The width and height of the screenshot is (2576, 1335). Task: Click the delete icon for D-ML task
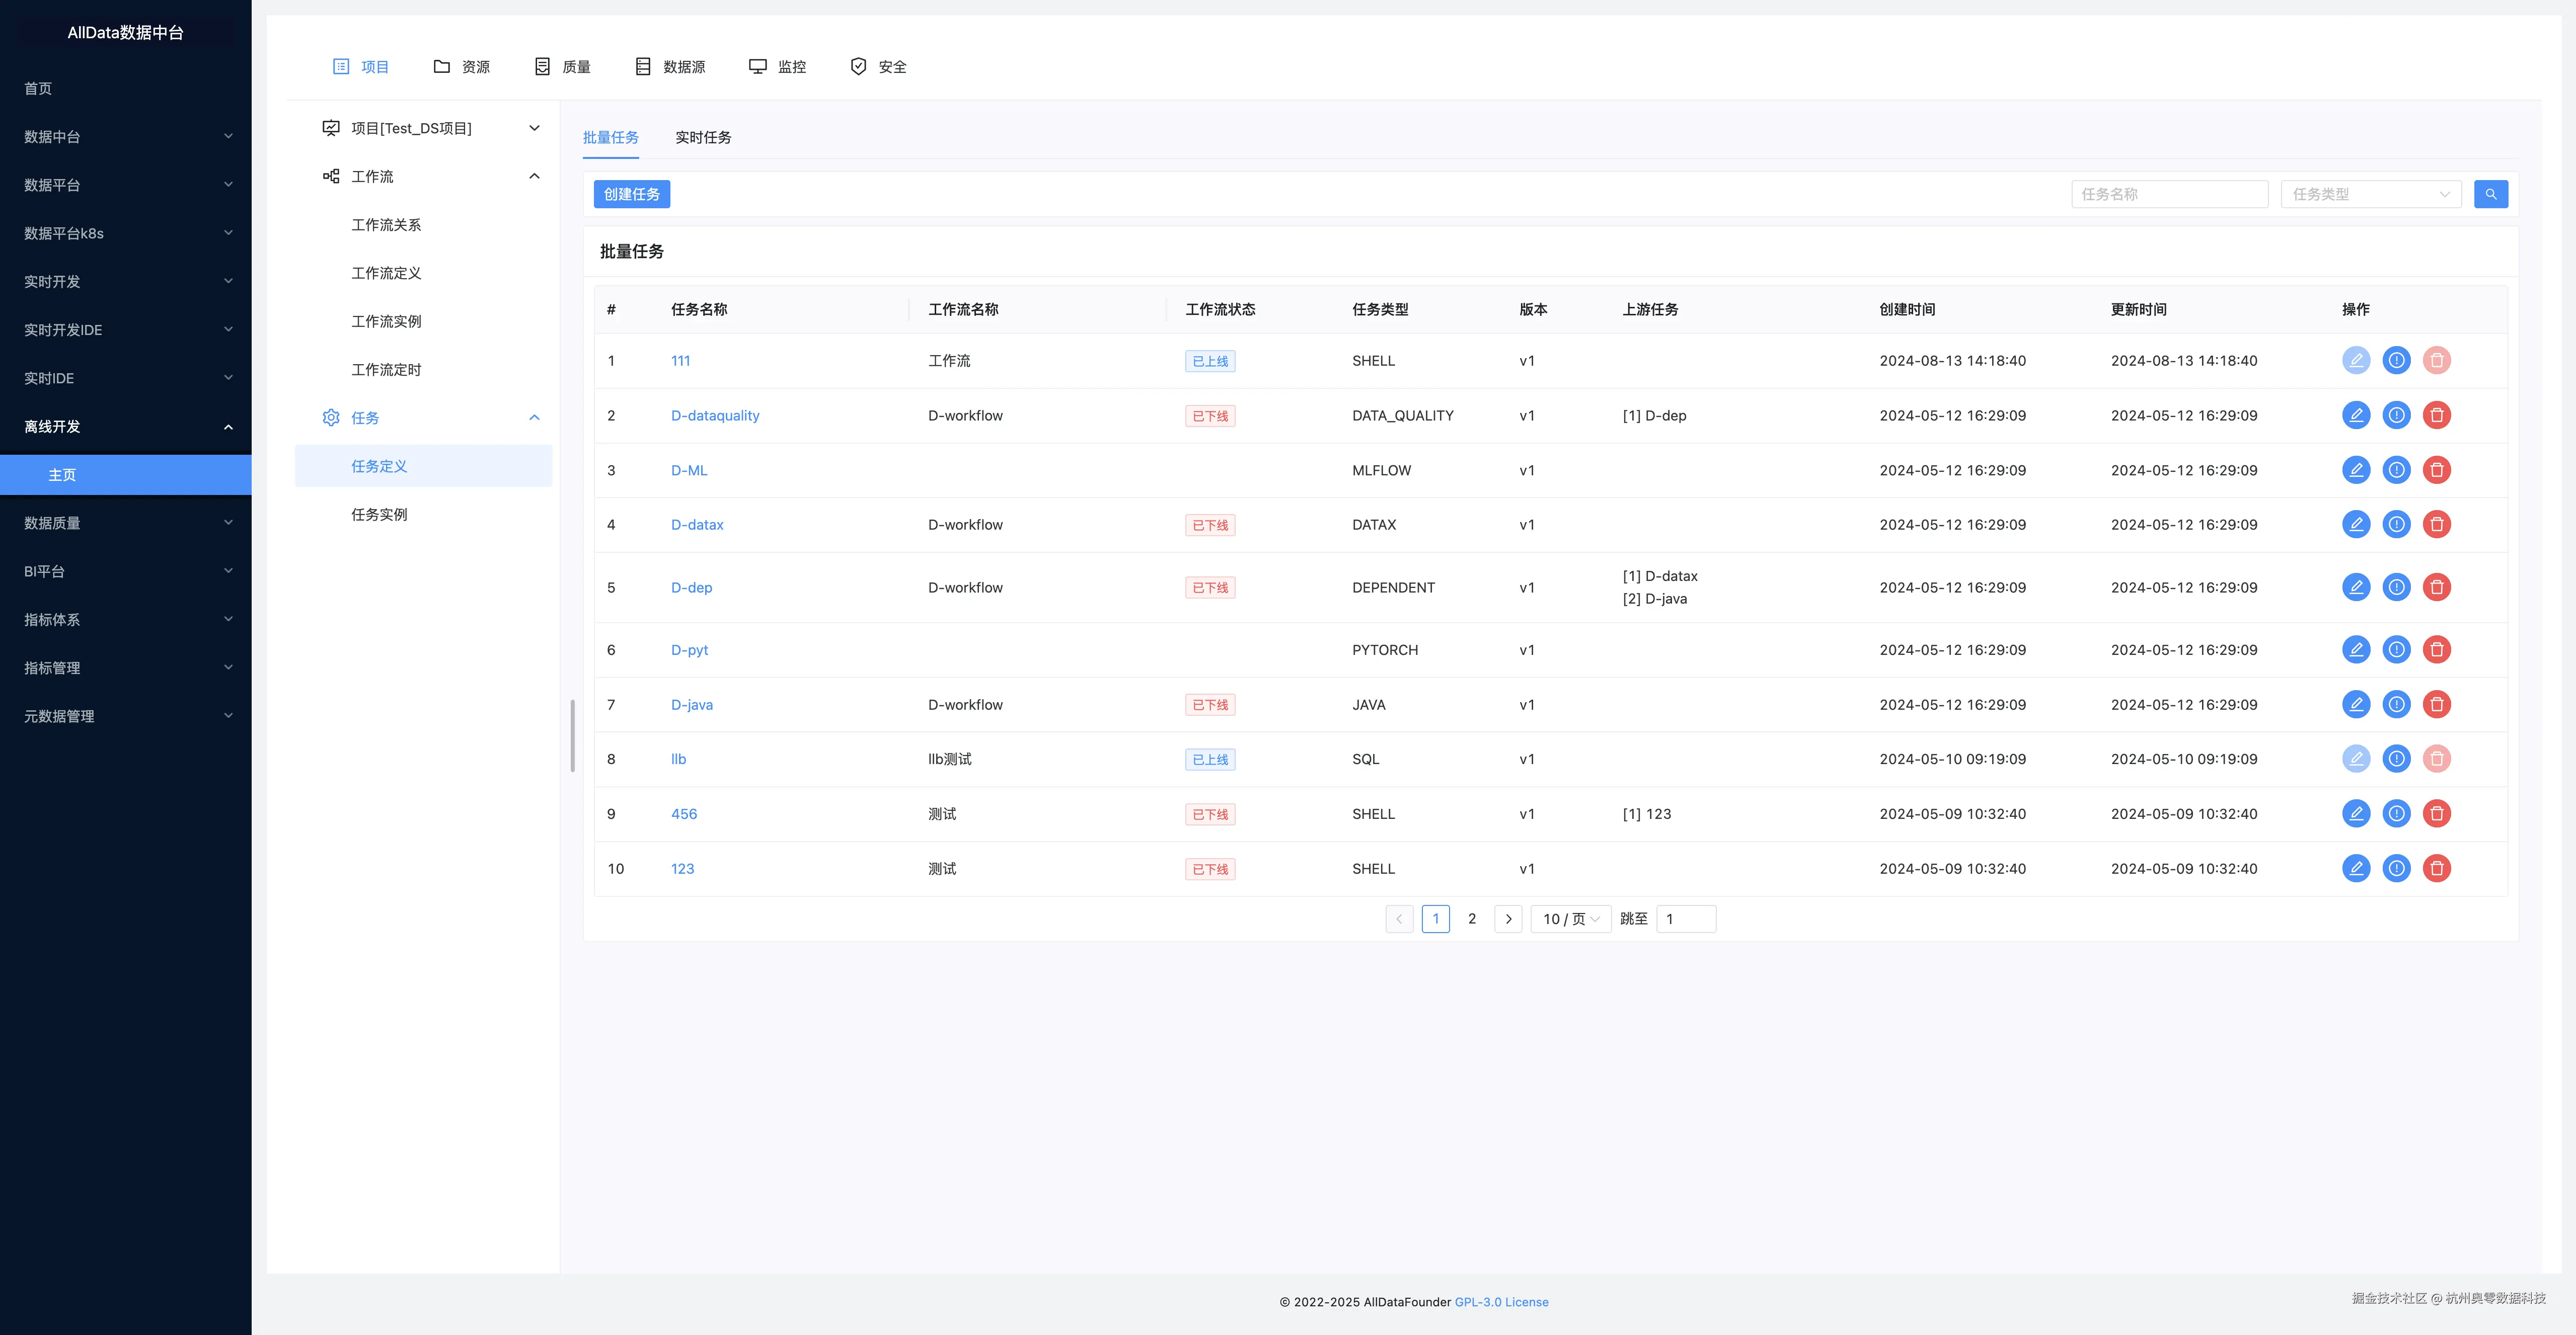[2436, 470]
